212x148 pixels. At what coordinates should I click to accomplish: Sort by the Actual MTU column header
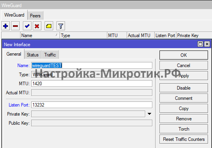point(141,36)
